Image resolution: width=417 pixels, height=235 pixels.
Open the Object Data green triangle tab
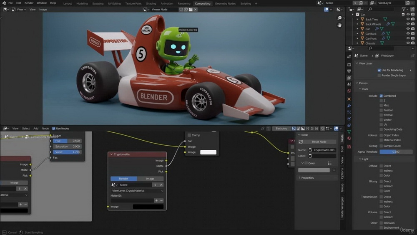click(x=349, y=132)
